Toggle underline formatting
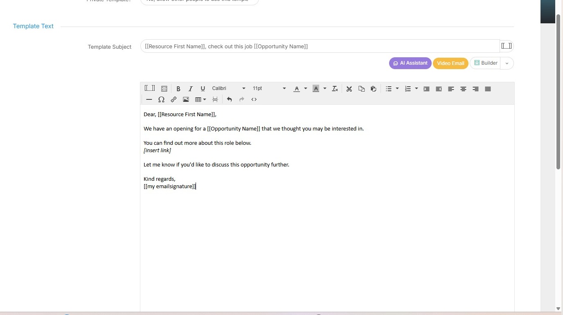Image resolution: width=563 pixels, height=315 pixels. tap(203, 89)
